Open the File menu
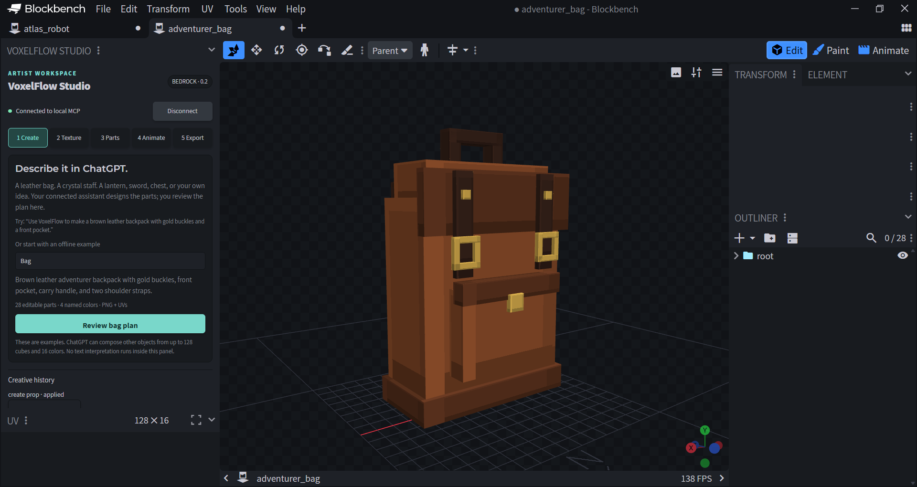This screenshot has height=487, width=917. [x=103, y=9]
